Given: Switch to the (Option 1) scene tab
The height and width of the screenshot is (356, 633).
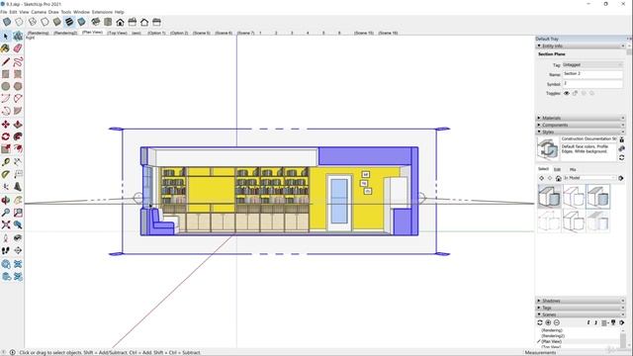Looking at the screenshot, I should click(156, 33).
